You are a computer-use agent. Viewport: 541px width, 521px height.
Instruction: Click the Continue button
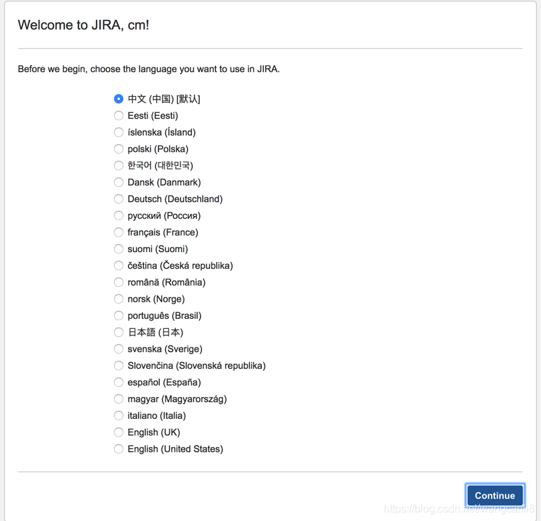click(x=495, y=496)
